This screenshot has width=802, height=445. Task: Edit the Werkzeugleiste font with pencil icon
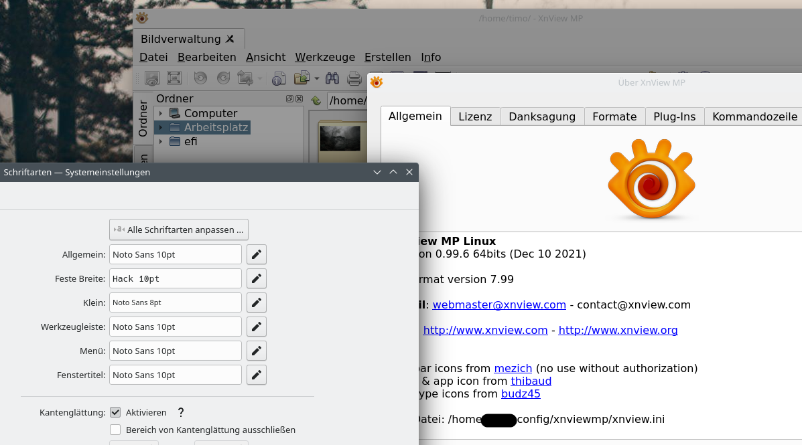coord(256,327)
